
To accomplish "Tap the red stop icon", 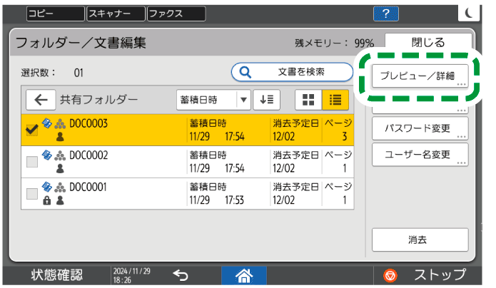I will [390, 275].
